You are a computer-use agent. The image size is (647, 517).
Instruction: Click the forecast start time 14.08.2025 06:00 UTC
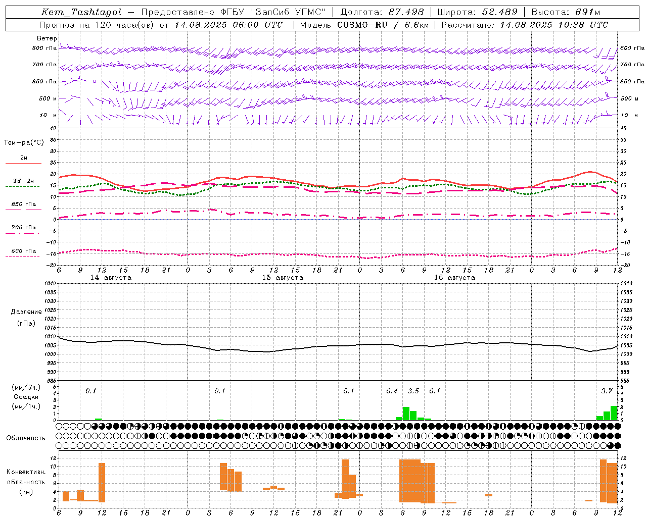pos(228,24)
